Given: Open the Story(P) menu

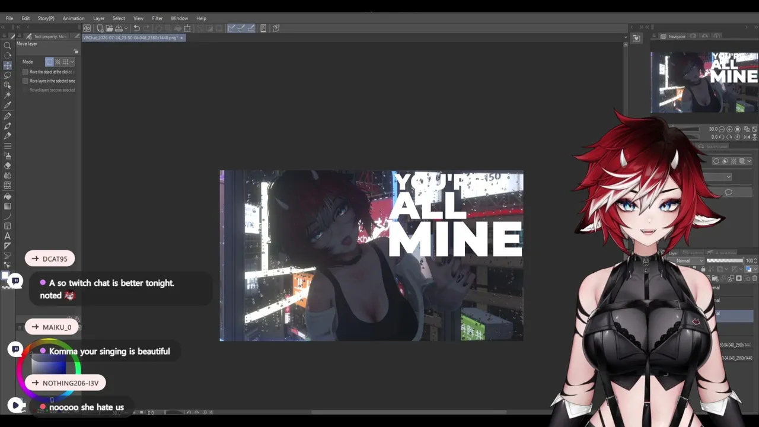Looking at the screenshot, I should click(x=46, y=18).
